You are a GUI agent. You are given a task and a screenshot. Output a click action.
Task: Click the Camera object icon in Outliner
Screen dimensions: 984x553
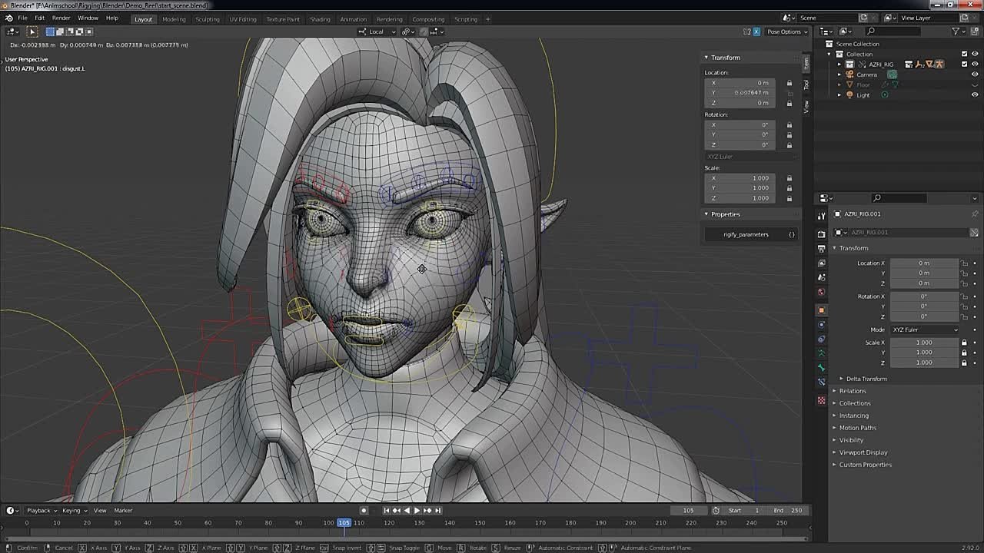[x=849, y=75]
